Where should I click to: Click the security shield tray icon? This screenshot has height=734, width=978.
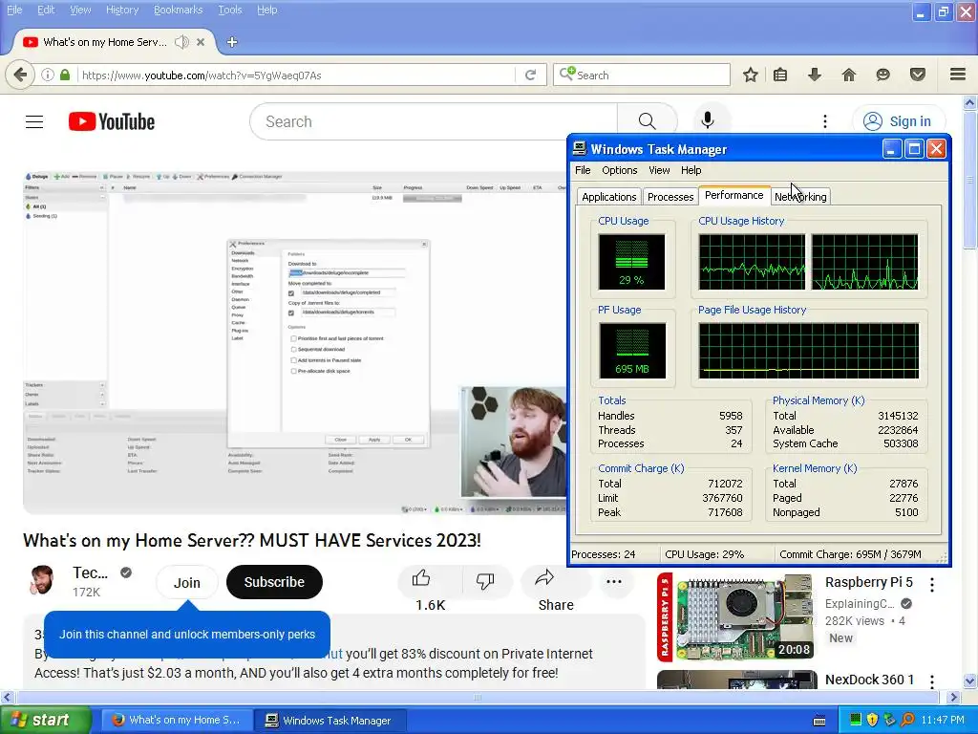(x=873, y=720)
